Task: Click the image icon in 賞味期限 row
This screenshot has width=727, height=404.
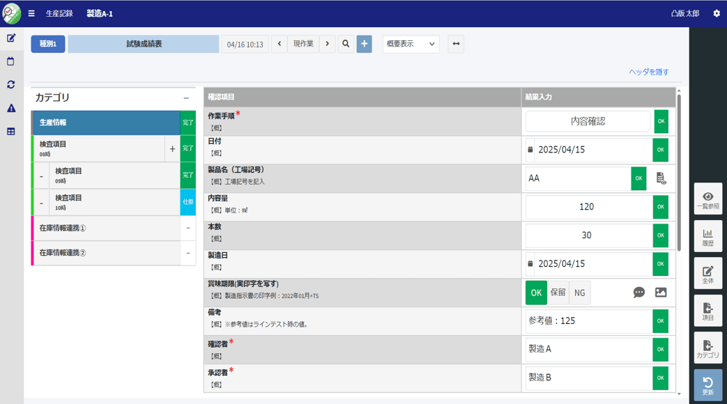Action: pyautogui.click(x=661, y=293)
